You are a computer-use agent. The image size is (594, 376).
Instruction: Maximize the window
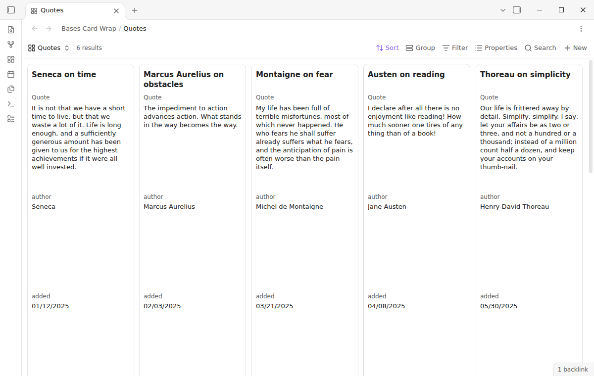(561, 10)
